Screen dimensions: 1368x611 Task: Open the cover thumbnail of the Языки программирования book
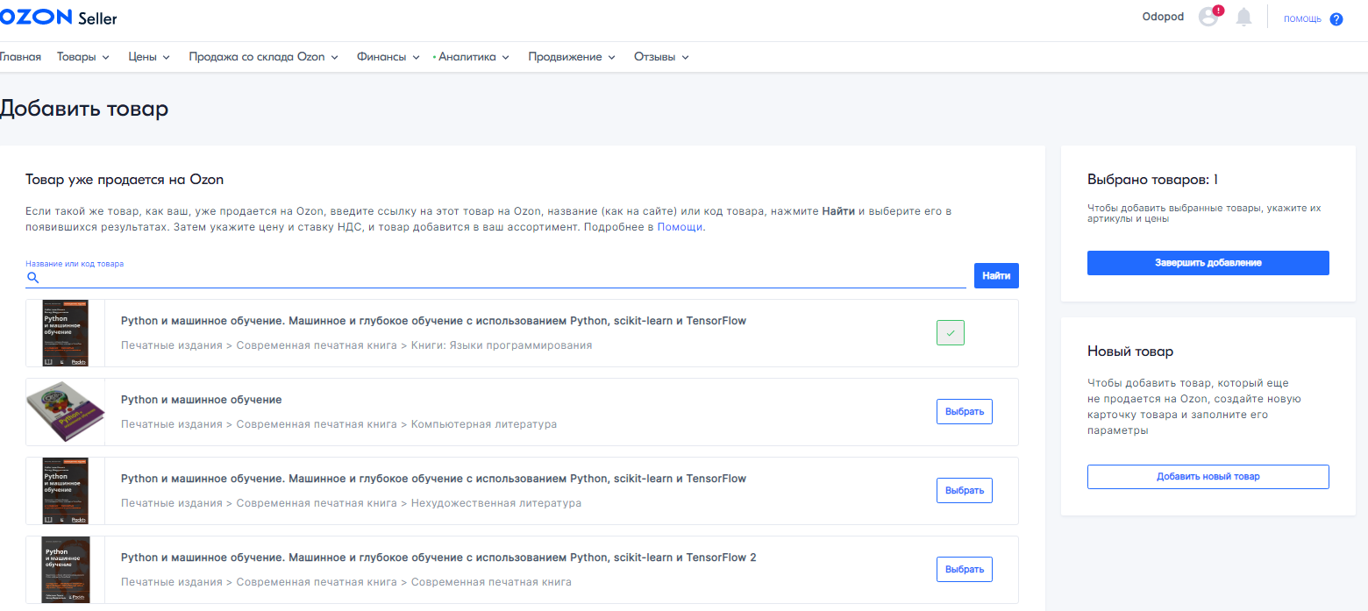coord(66,333)
